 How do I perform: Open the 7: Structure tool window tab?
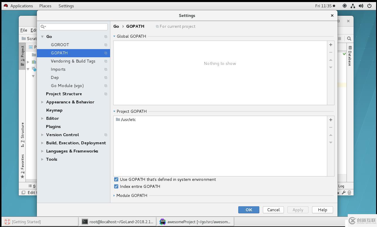(22, 134)
